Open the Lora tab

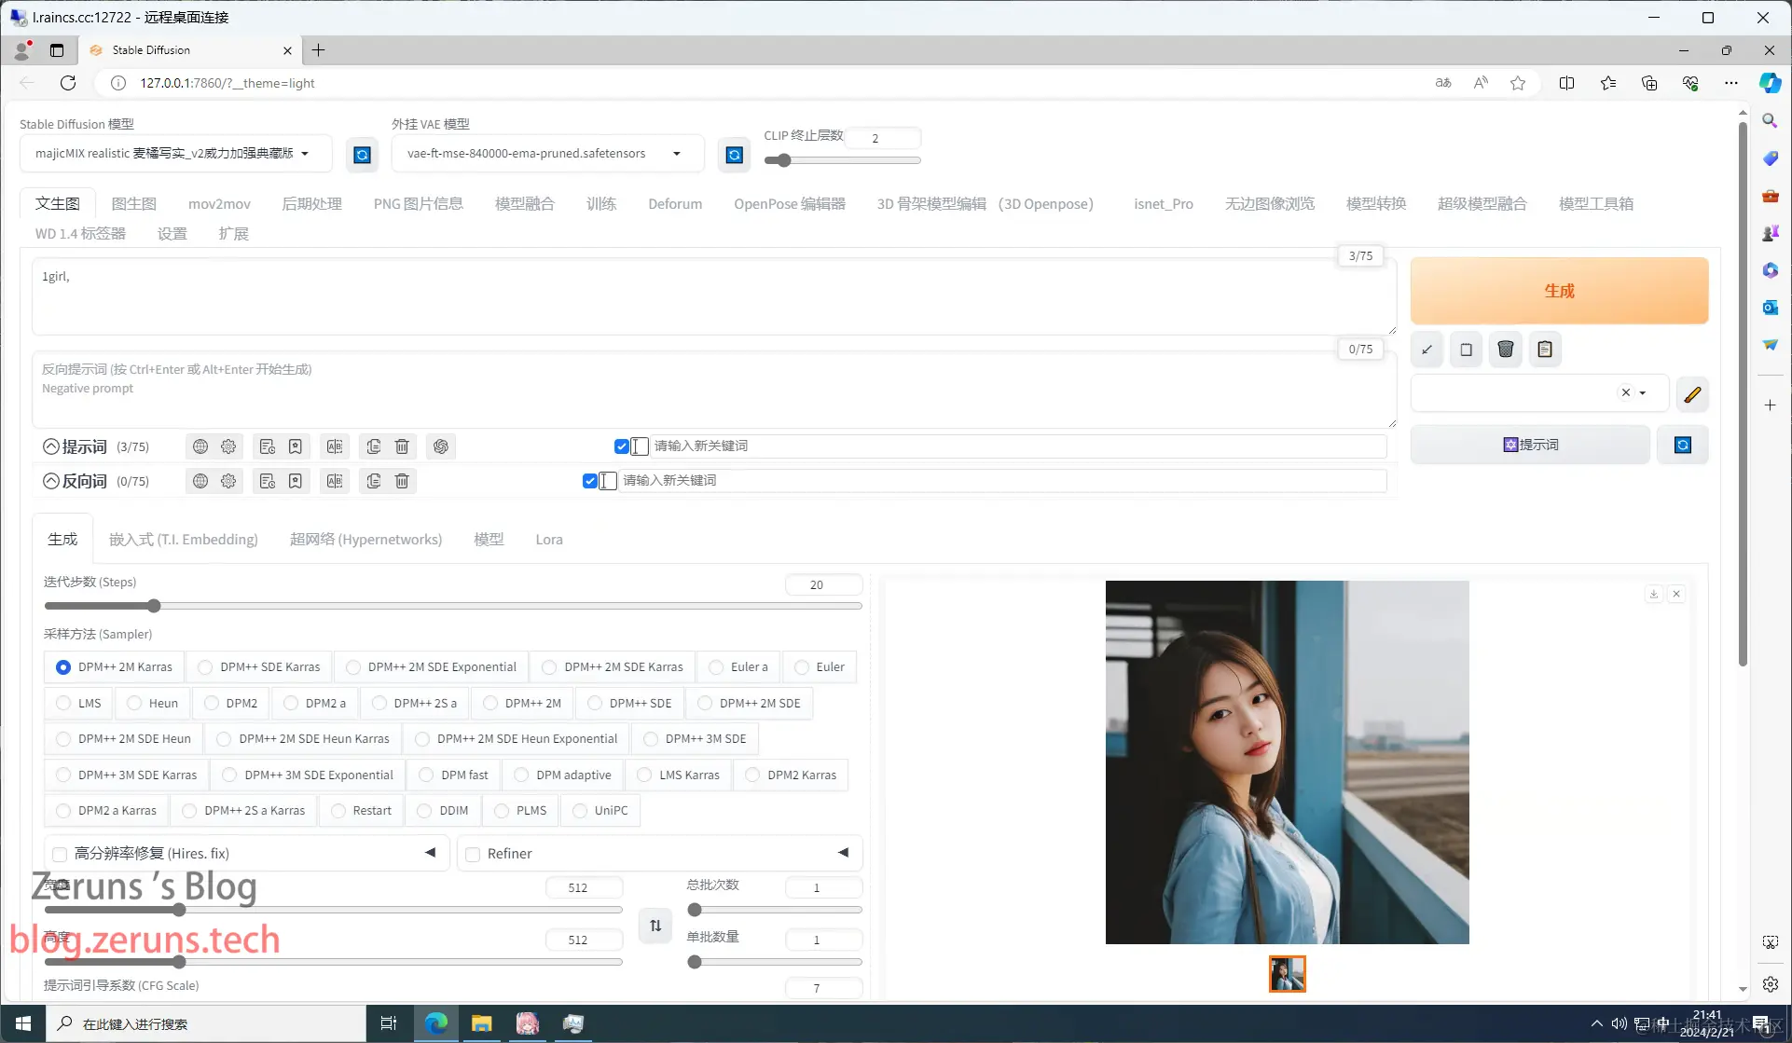[x=548, y=540]
